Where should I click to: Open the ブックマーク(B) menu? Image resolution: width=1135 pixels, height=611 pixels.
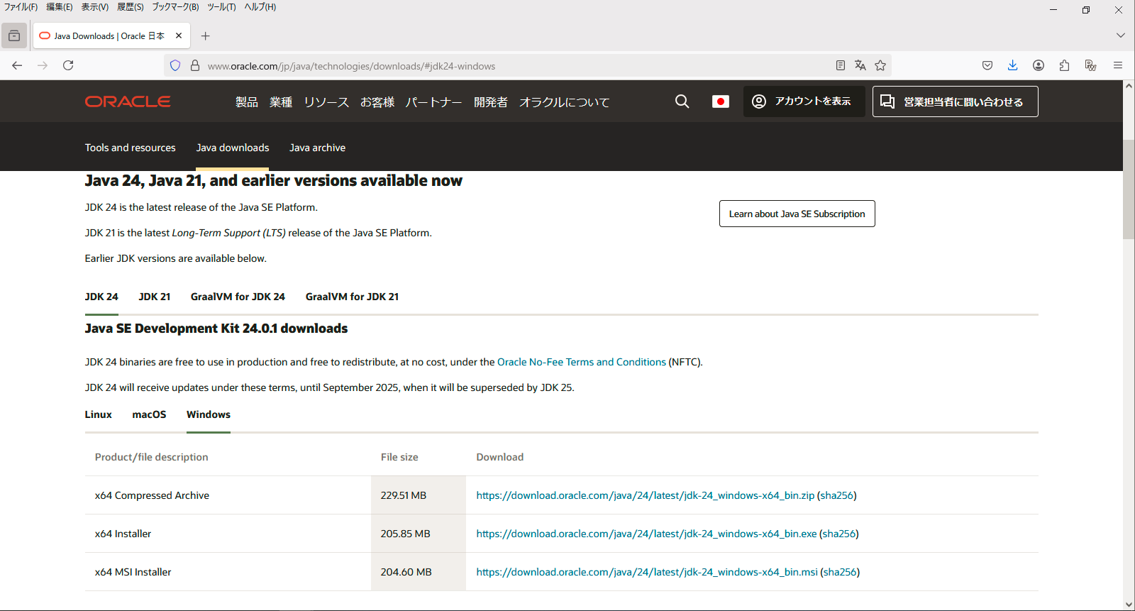point(175,7)
